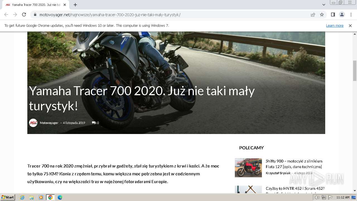Open the Chrome profile menu
Image resolution: width=357 pixels, height=201 pixels.
tap(342, 15)
